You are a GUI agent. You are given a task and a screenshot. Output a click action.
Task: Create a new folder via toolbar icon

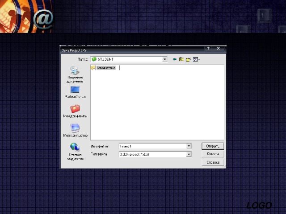click(188, 59)
